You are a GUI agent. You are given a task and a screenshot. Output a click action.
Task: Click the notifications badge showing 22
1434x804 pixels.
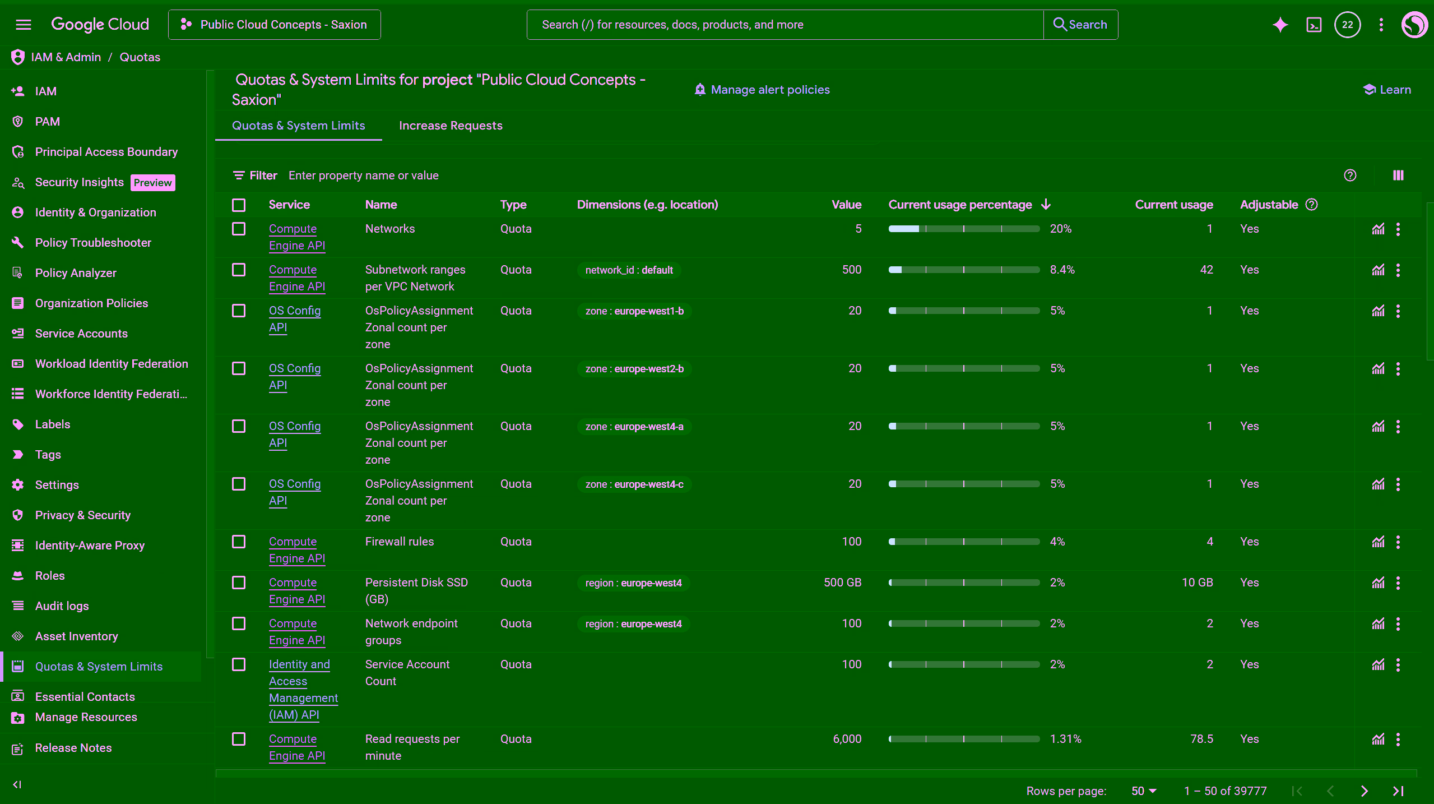coord(1347,25)
